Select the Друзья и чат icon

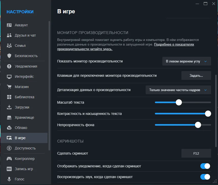[x=9, y=35]
